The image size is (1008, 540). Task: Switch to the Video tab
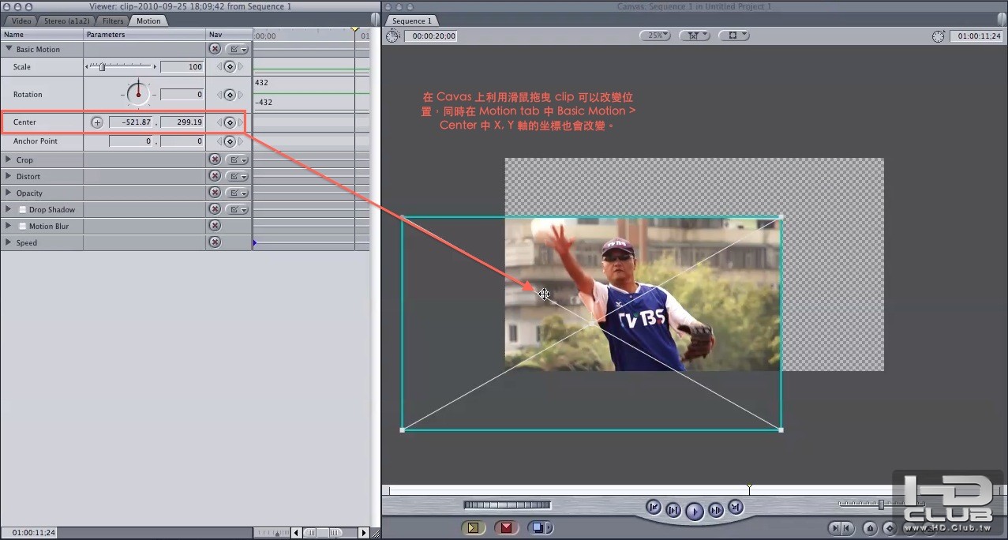[21, 21]
